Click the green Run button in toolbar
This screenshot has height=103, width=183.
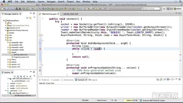[48, 9]
